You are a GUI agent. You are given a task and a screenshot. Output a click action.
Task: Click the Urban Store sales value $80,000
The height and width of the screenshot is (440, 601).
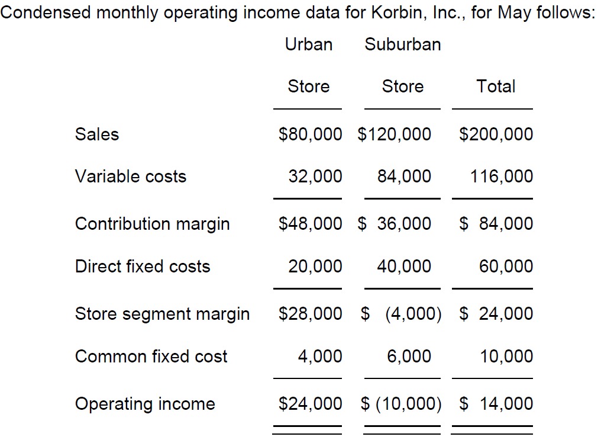(310, 134)
